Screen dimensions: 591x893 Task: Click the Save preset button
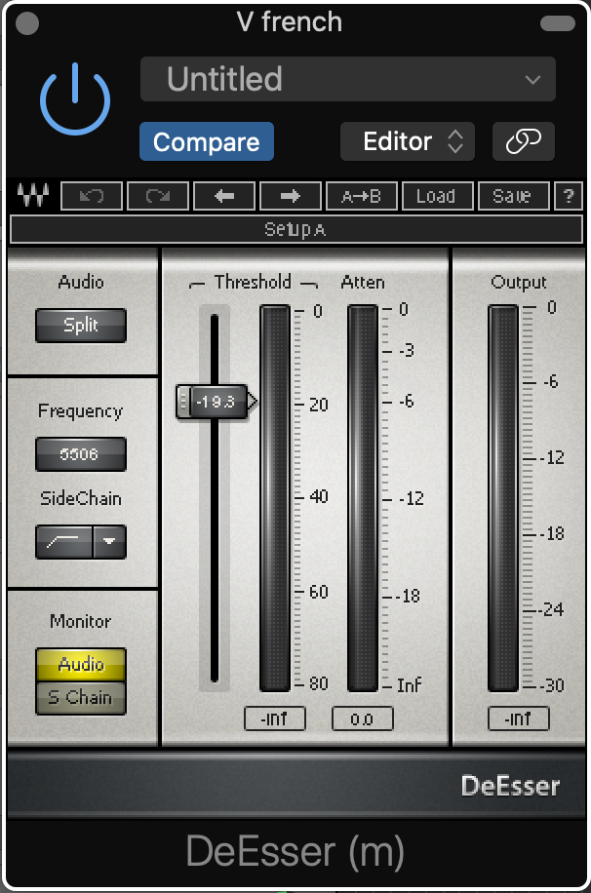coord(513,197)
